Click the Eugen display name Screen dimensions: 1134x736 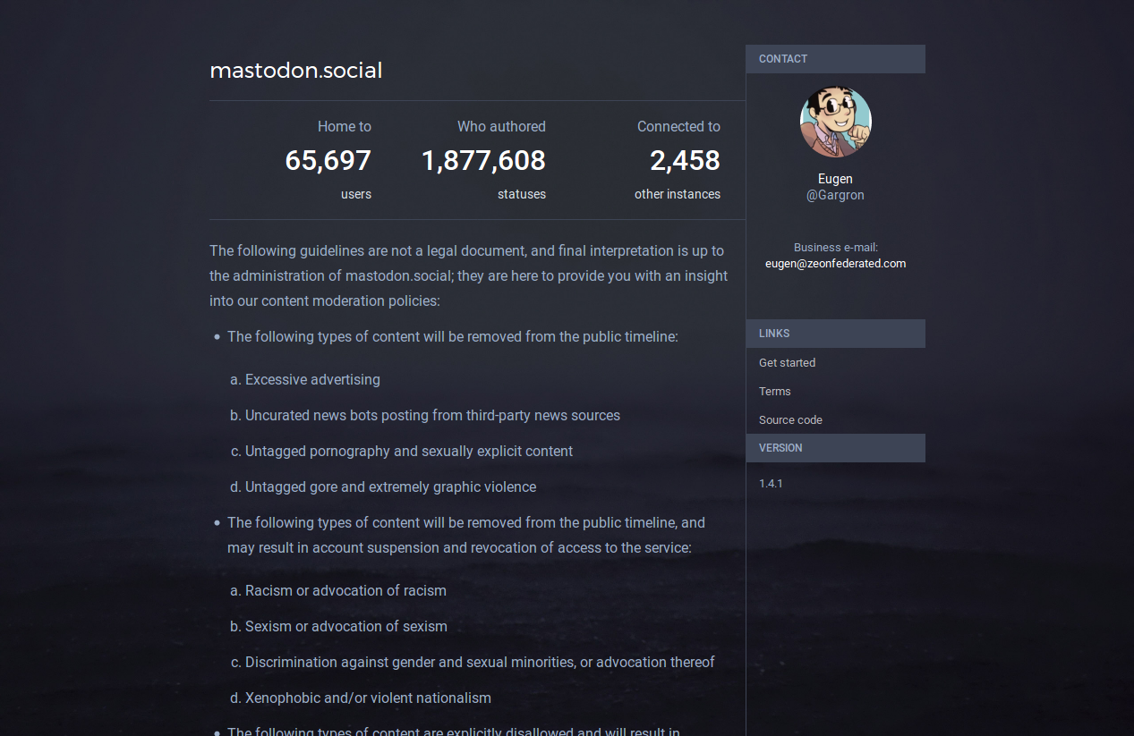click(x=835, y=179)
